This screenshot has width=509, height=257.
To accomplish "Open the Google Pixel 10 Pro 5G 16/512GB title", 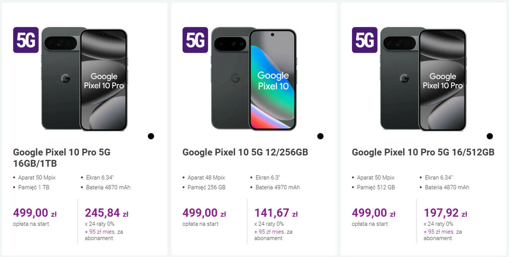I will [x=423, y=152].
